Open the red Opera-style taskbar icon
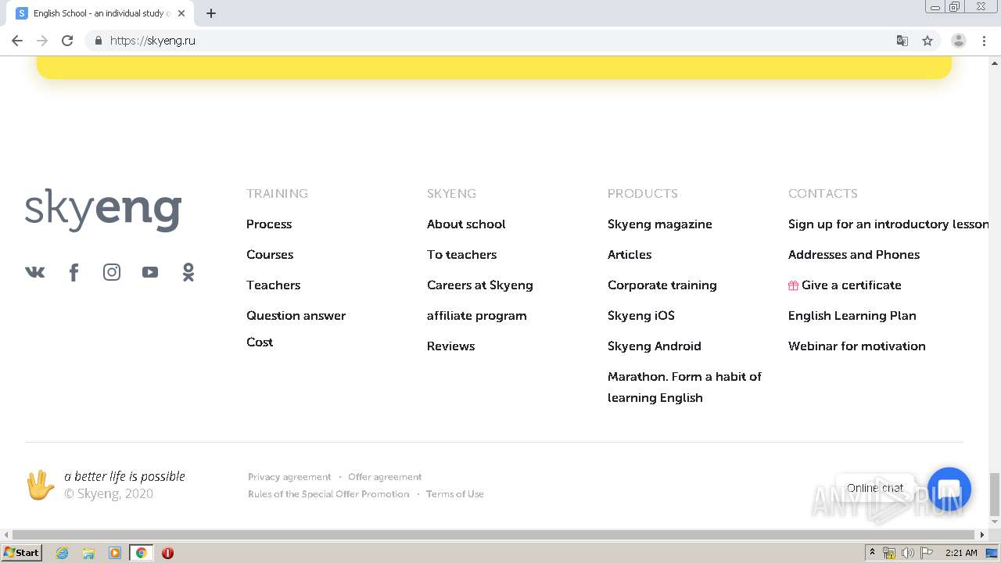The image size is (1001, 563). coord(167,553)
